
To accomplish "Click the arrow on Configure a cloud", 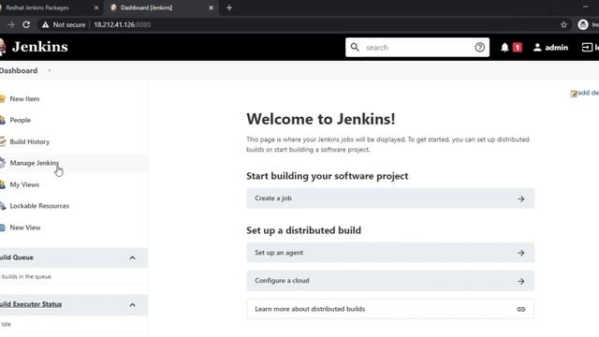I will tap(521, 281).
